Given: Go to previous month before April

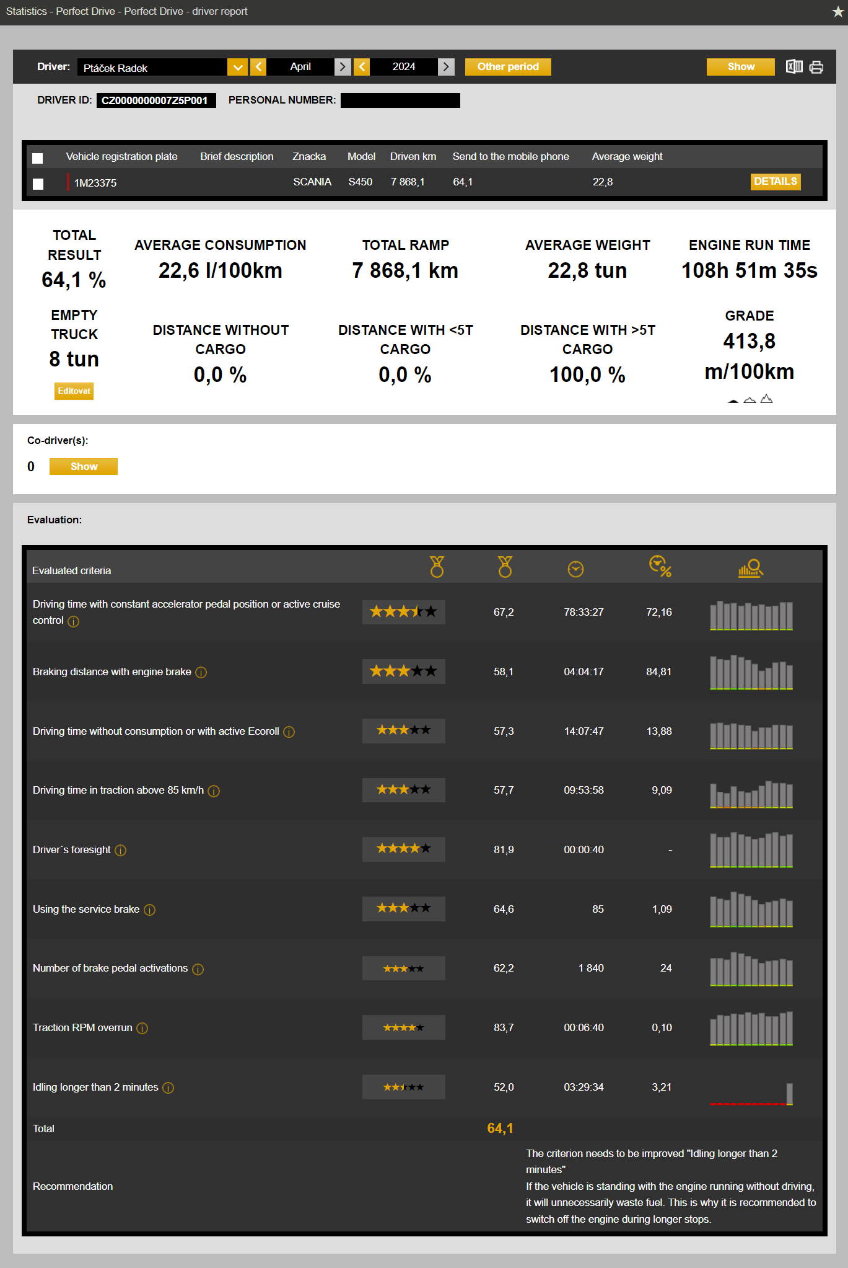Looking at the screenshot, I should pos(259,67).
